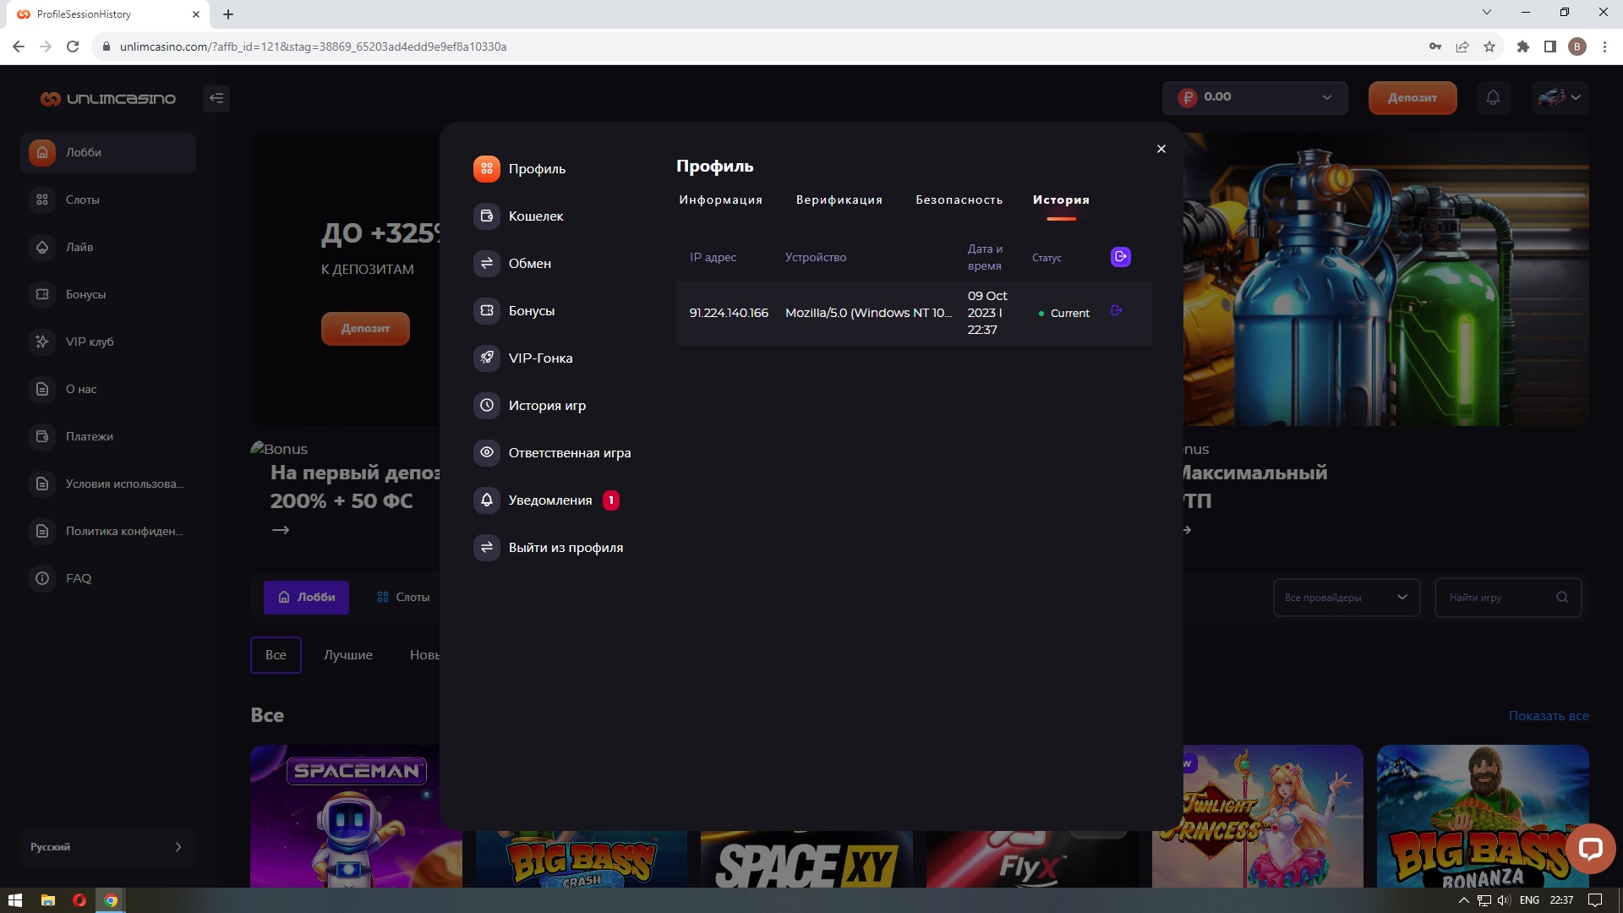Click the header Депозит button

(x=1412, y=98)
